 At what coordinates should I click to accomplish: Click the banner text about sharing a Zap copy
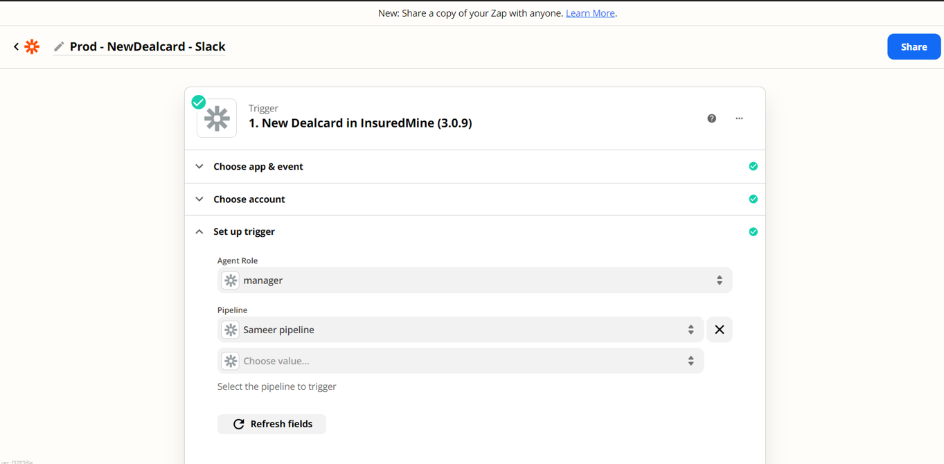[x=470, y=13]
